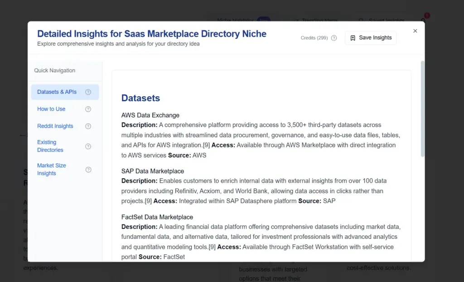
Task: Click the bookmark icon on Save Insights button
Action: tap(354, 38)
